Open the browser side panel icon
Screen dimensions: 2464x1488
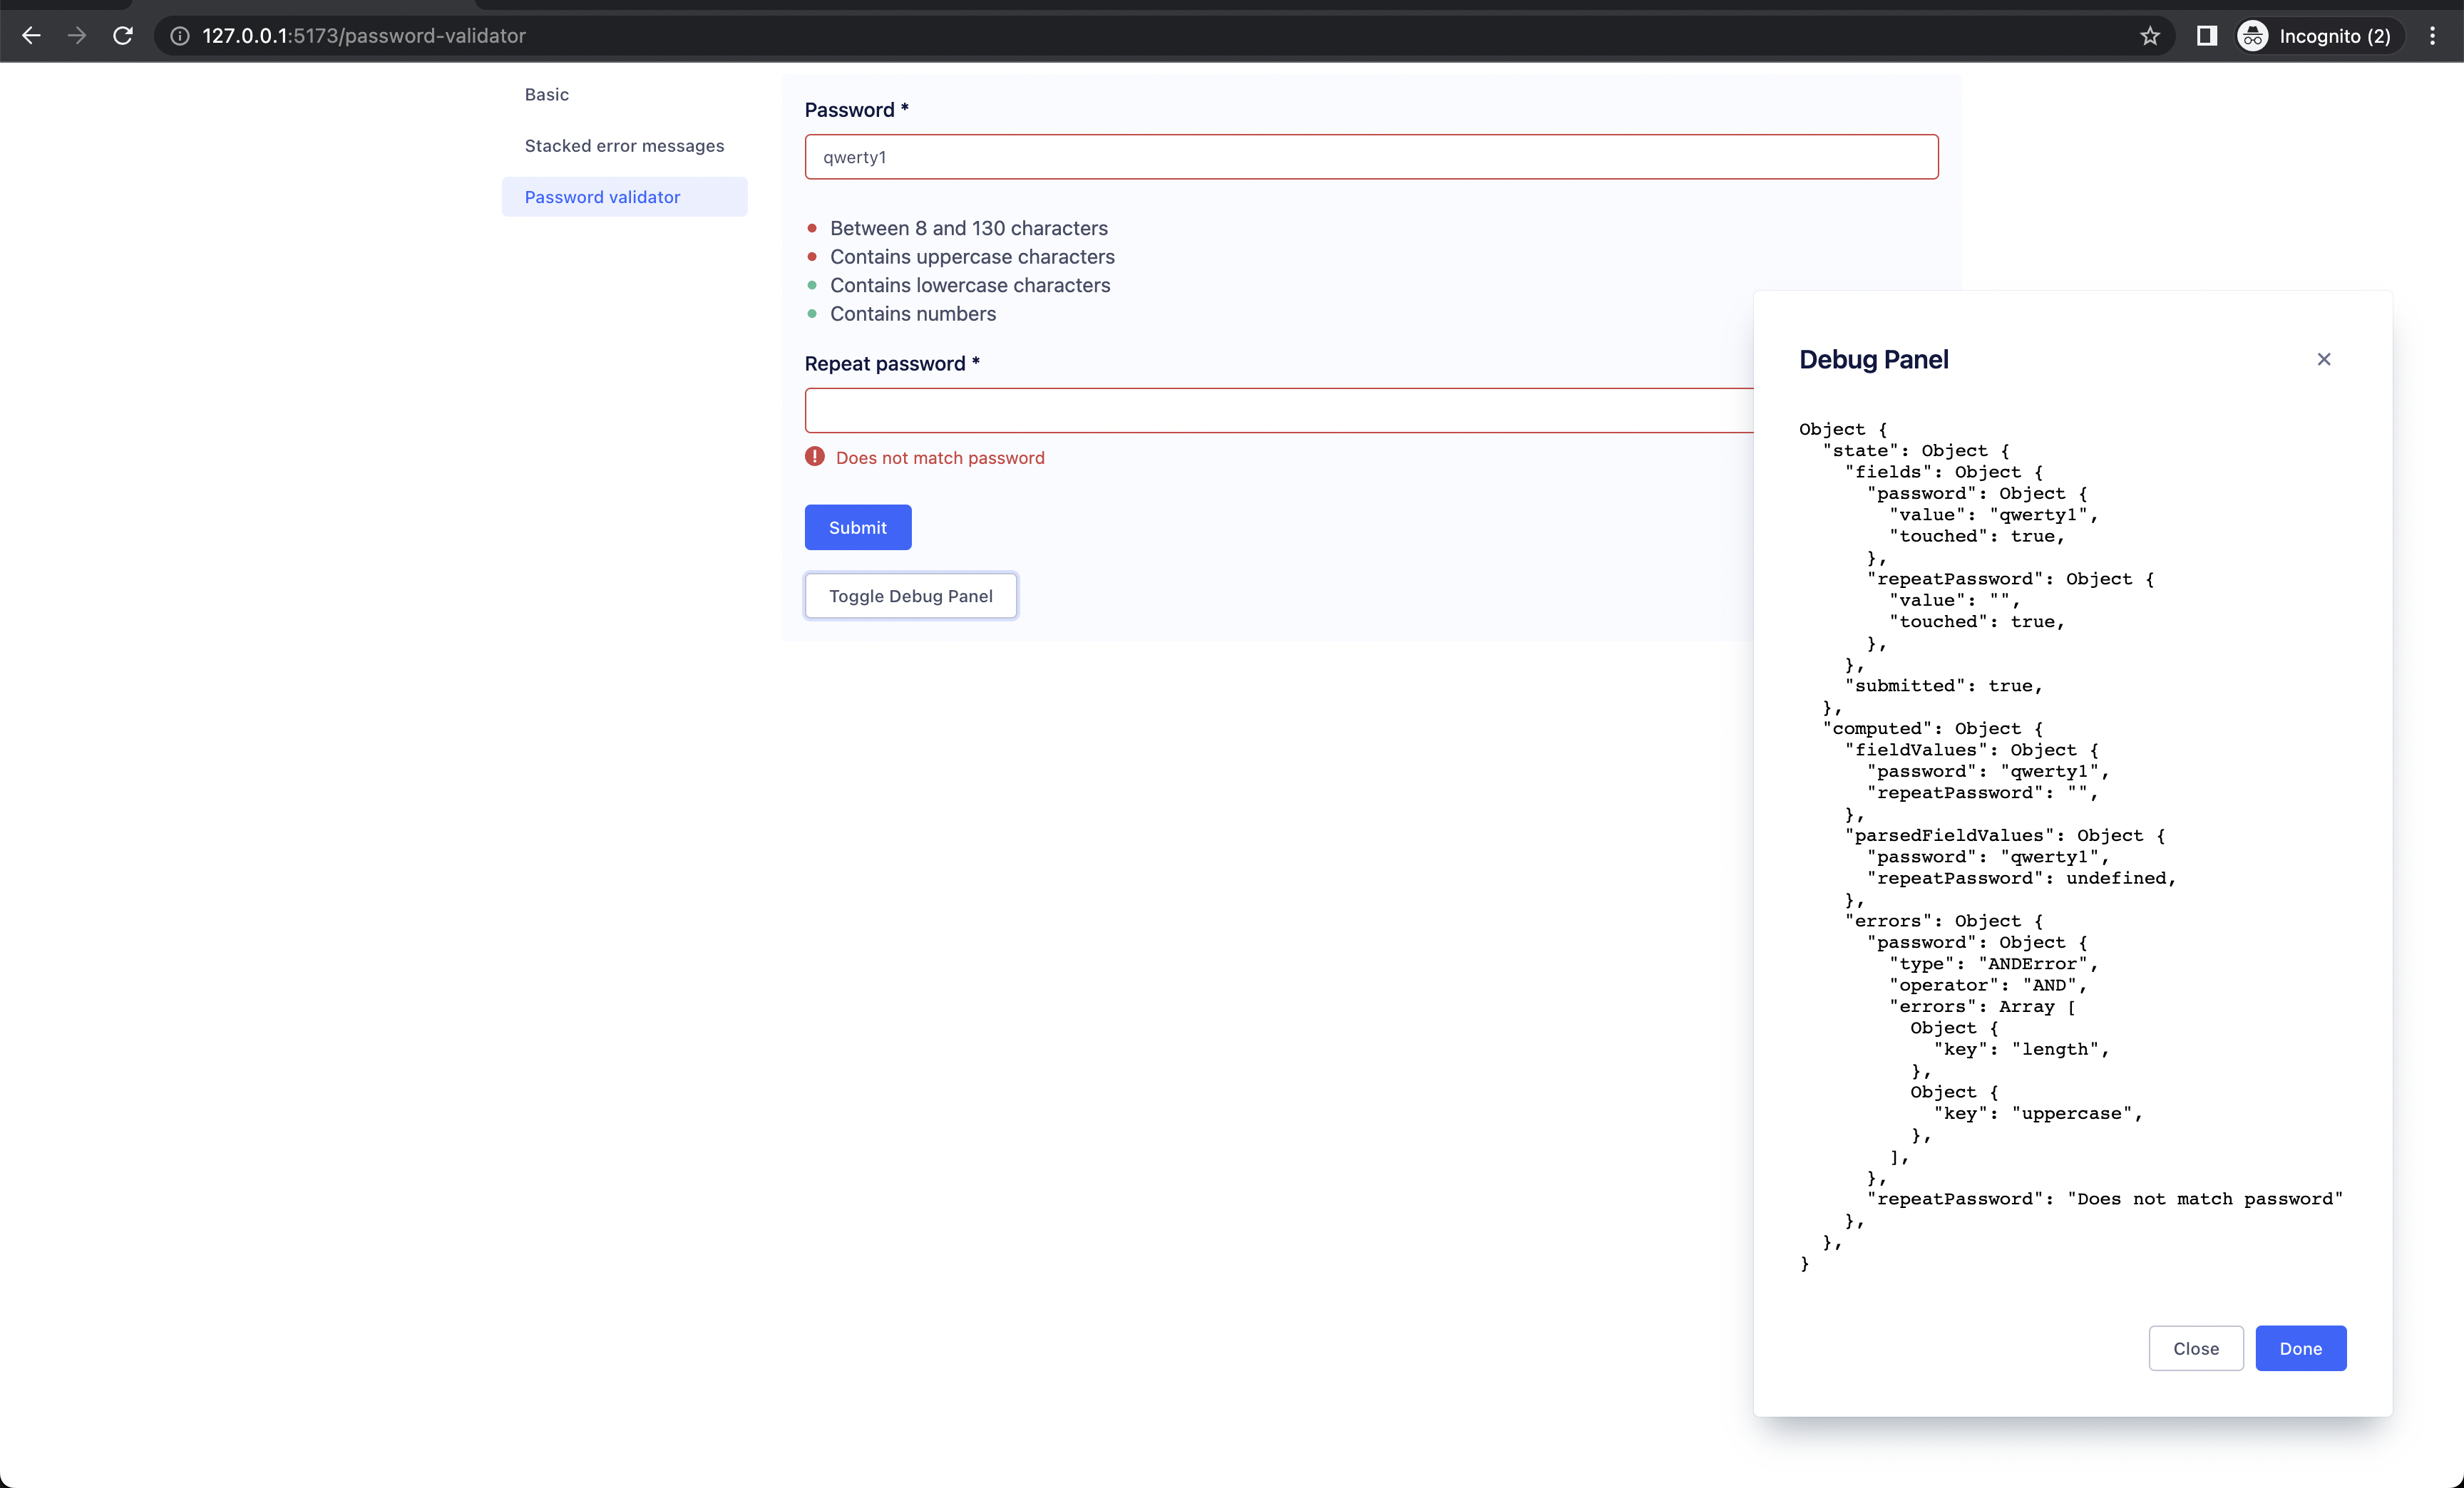click(2206, 36)
